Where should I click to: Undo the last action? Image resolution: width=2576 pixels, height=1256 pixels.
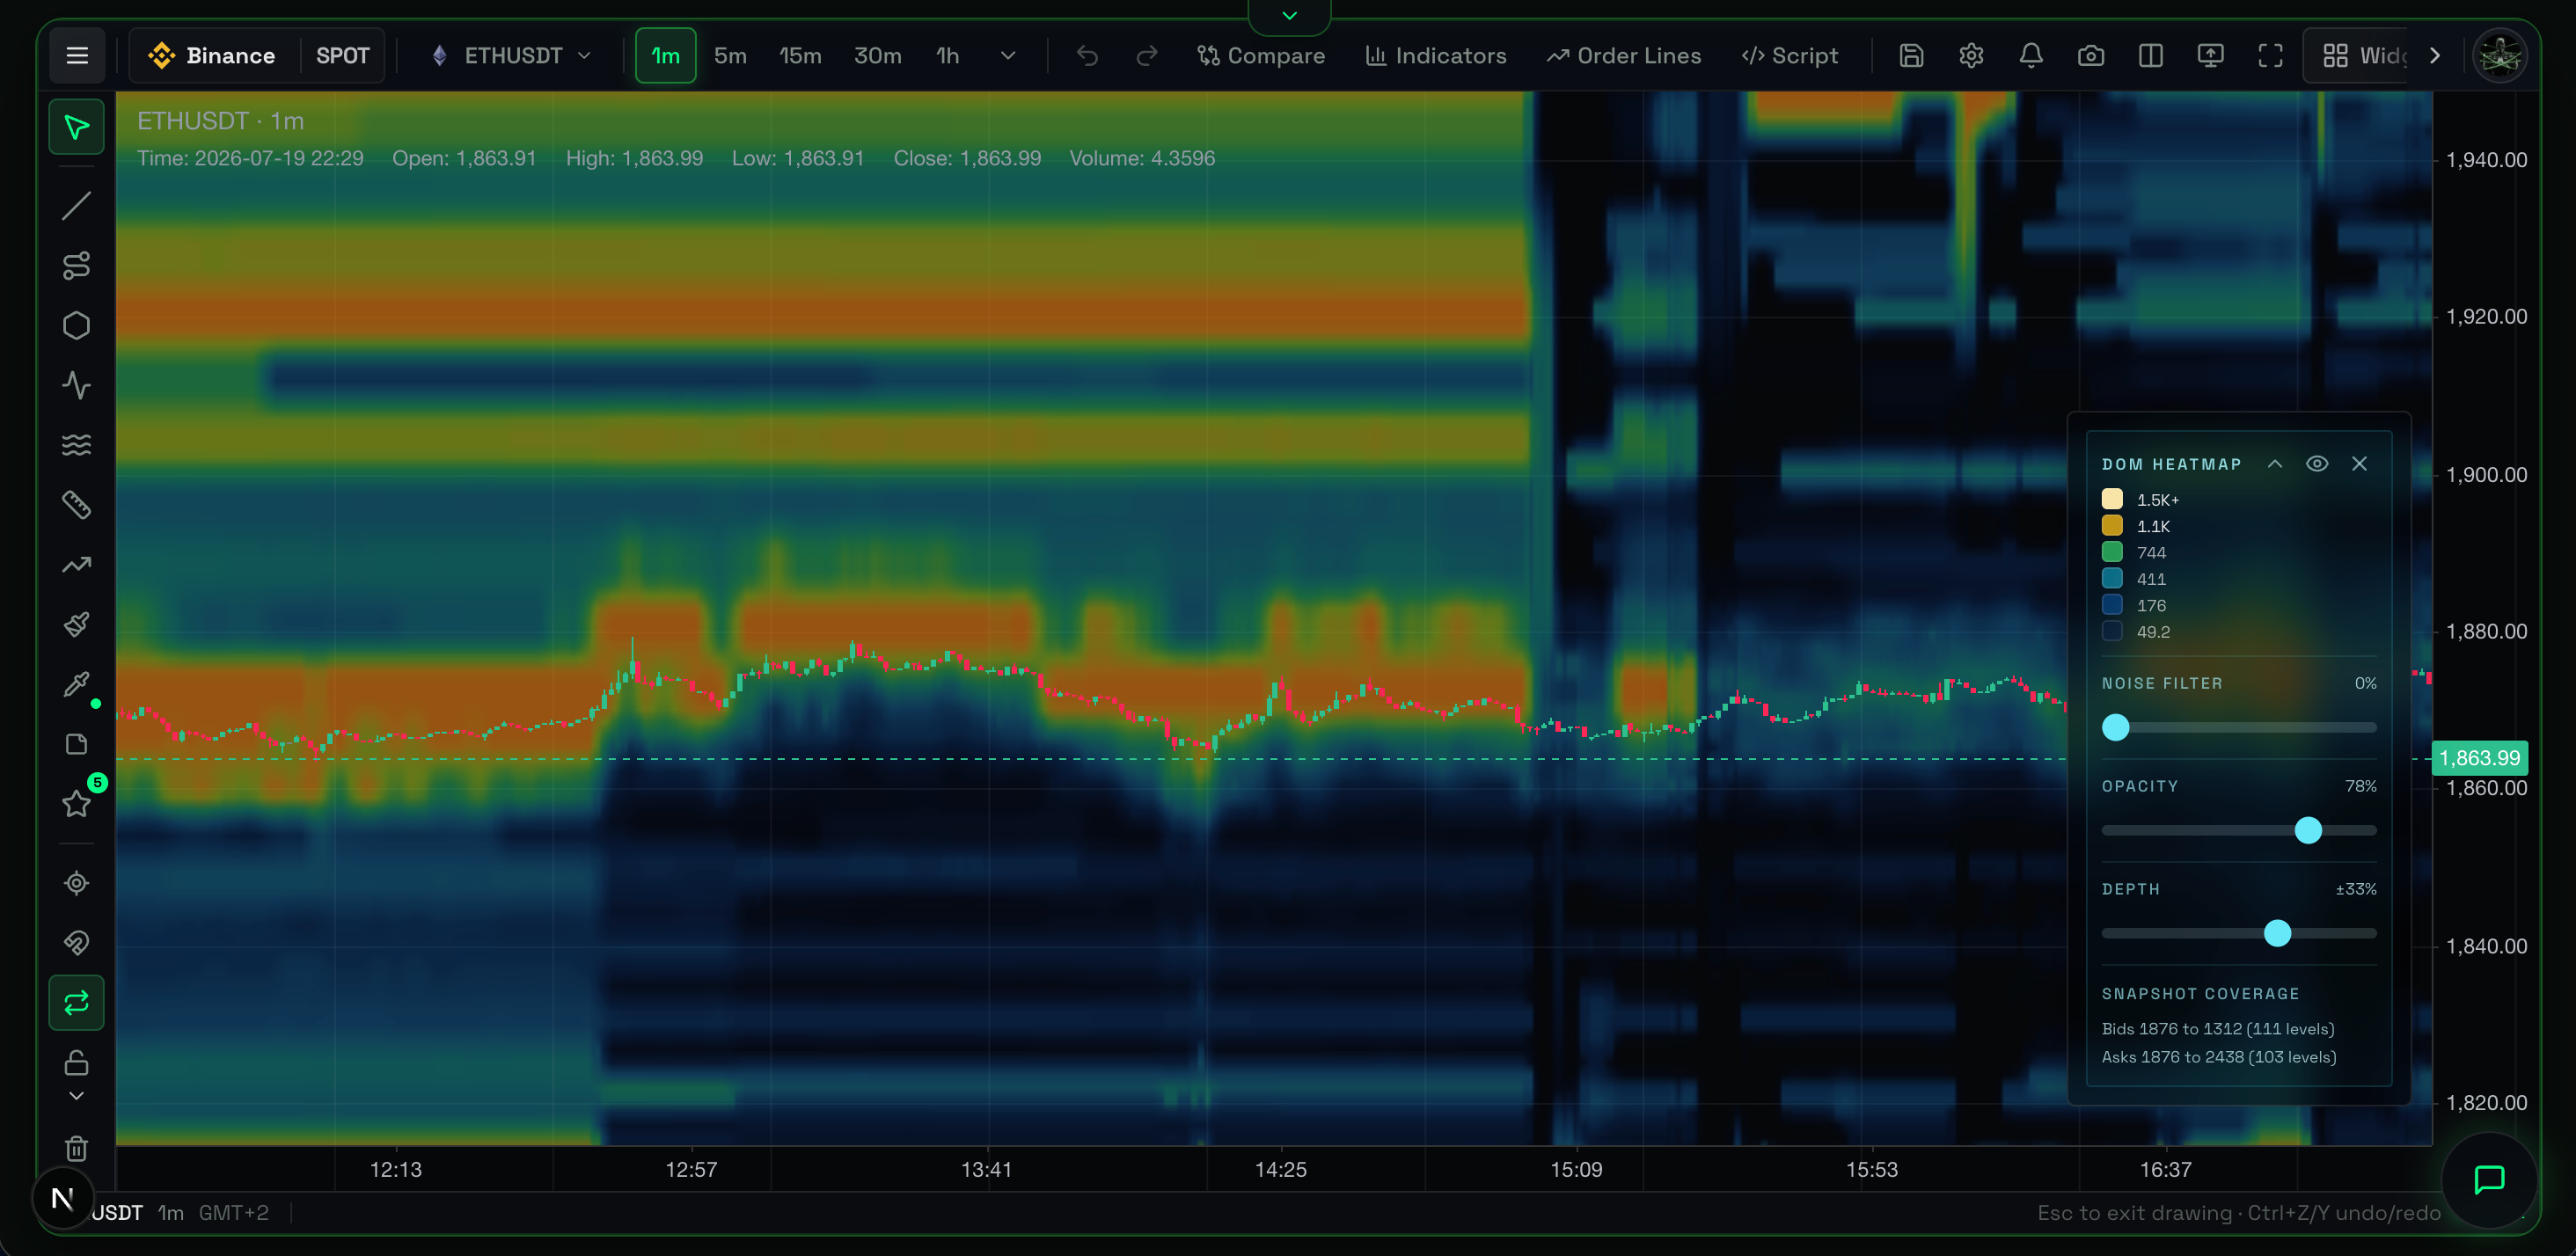(1087, 56)
